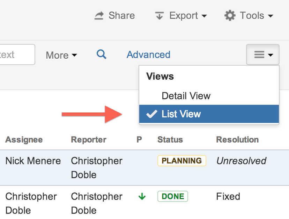
Task: Sort by the Status column header
Action: [170, 140]
